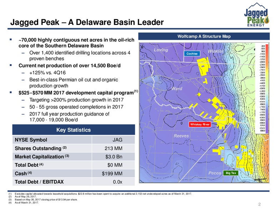Click '$525 - $570 MM 2017 development capital program'
277x214 pixels.
78,92
